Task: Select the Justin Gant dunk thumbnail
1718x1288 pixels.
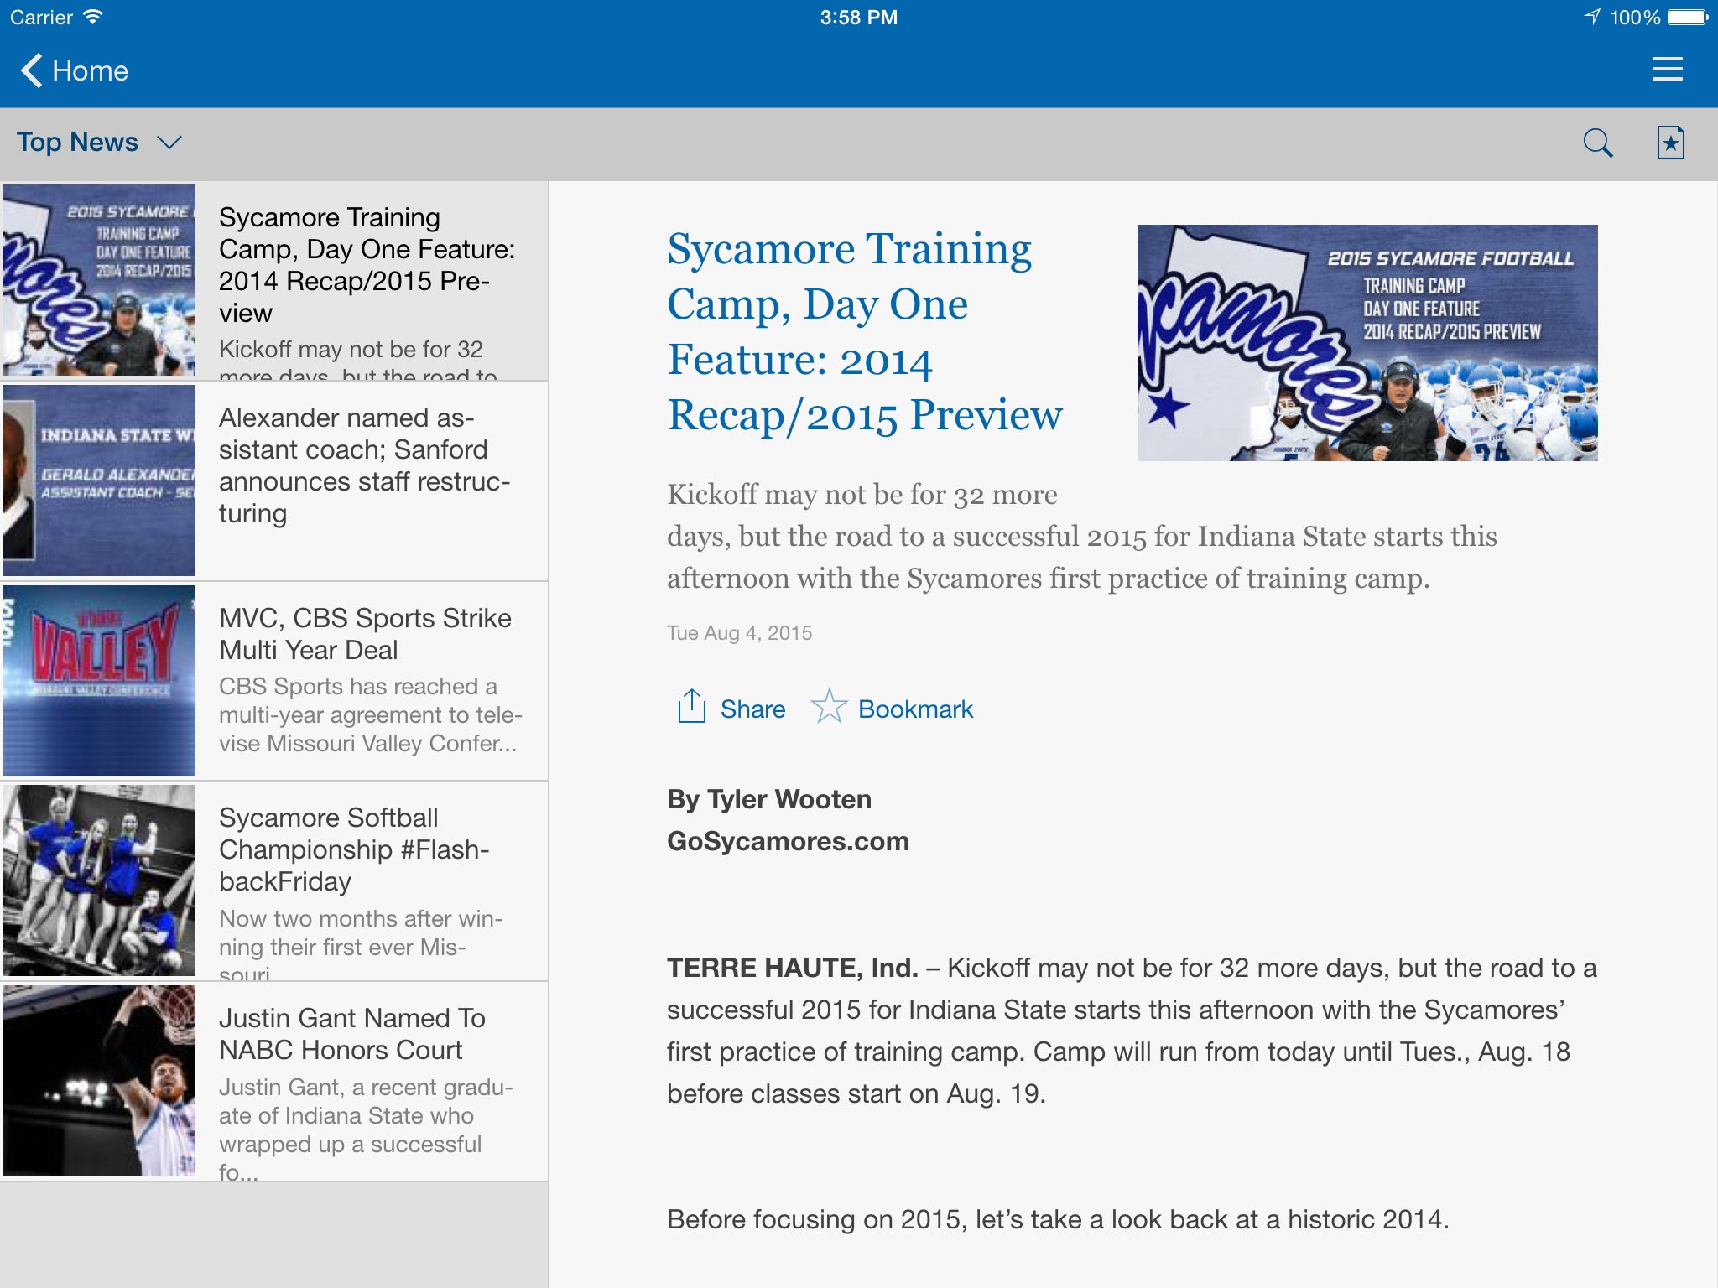Action: (x=99, y=1081)
